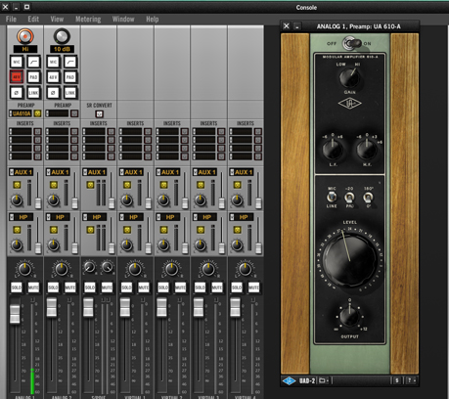The height and width of the screenshot is (399, 449).
Task: Toggle the LINK button on Analog 2 channel
Action: pyautogui.click(x=70, y=93)
